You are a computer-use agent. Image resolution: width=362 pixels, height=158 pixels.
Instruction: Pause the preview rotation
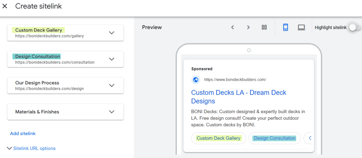(264, 28)
